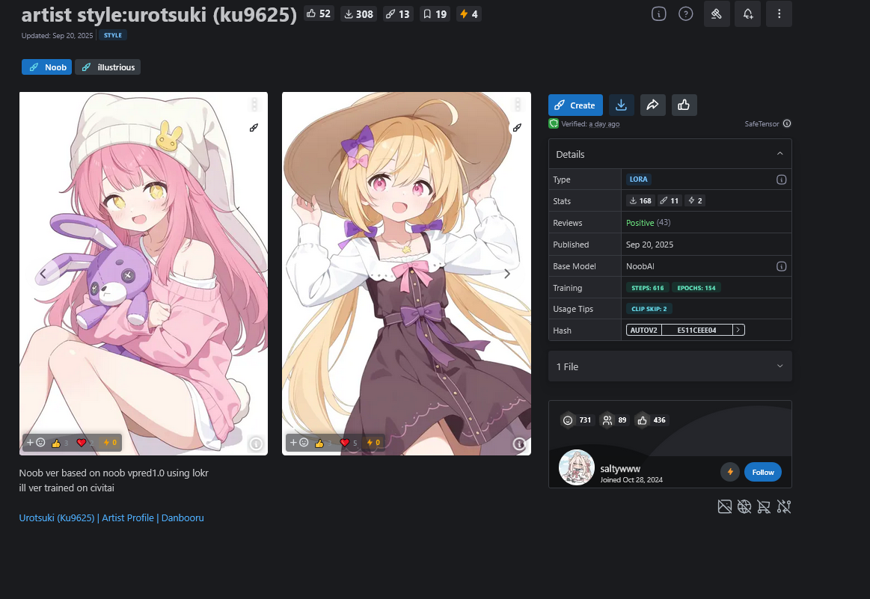Select the Noob version tab
Screen dimensions: 870x599
coord(47,67)
